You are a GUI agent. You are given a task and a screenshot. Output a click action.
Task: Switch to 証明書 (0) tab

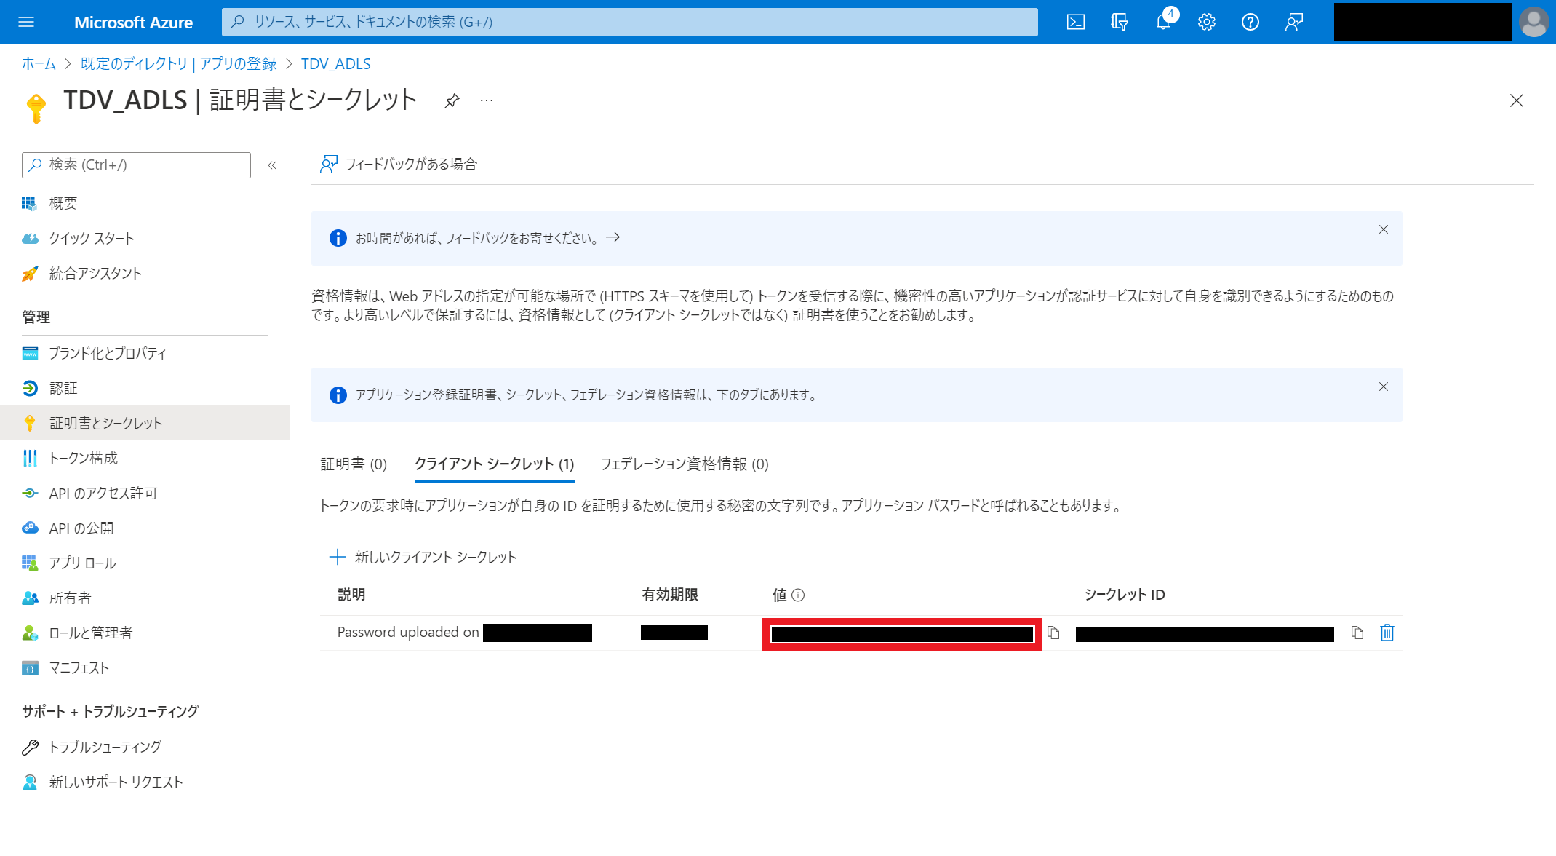pyautogui.click(x=354, y=464)
